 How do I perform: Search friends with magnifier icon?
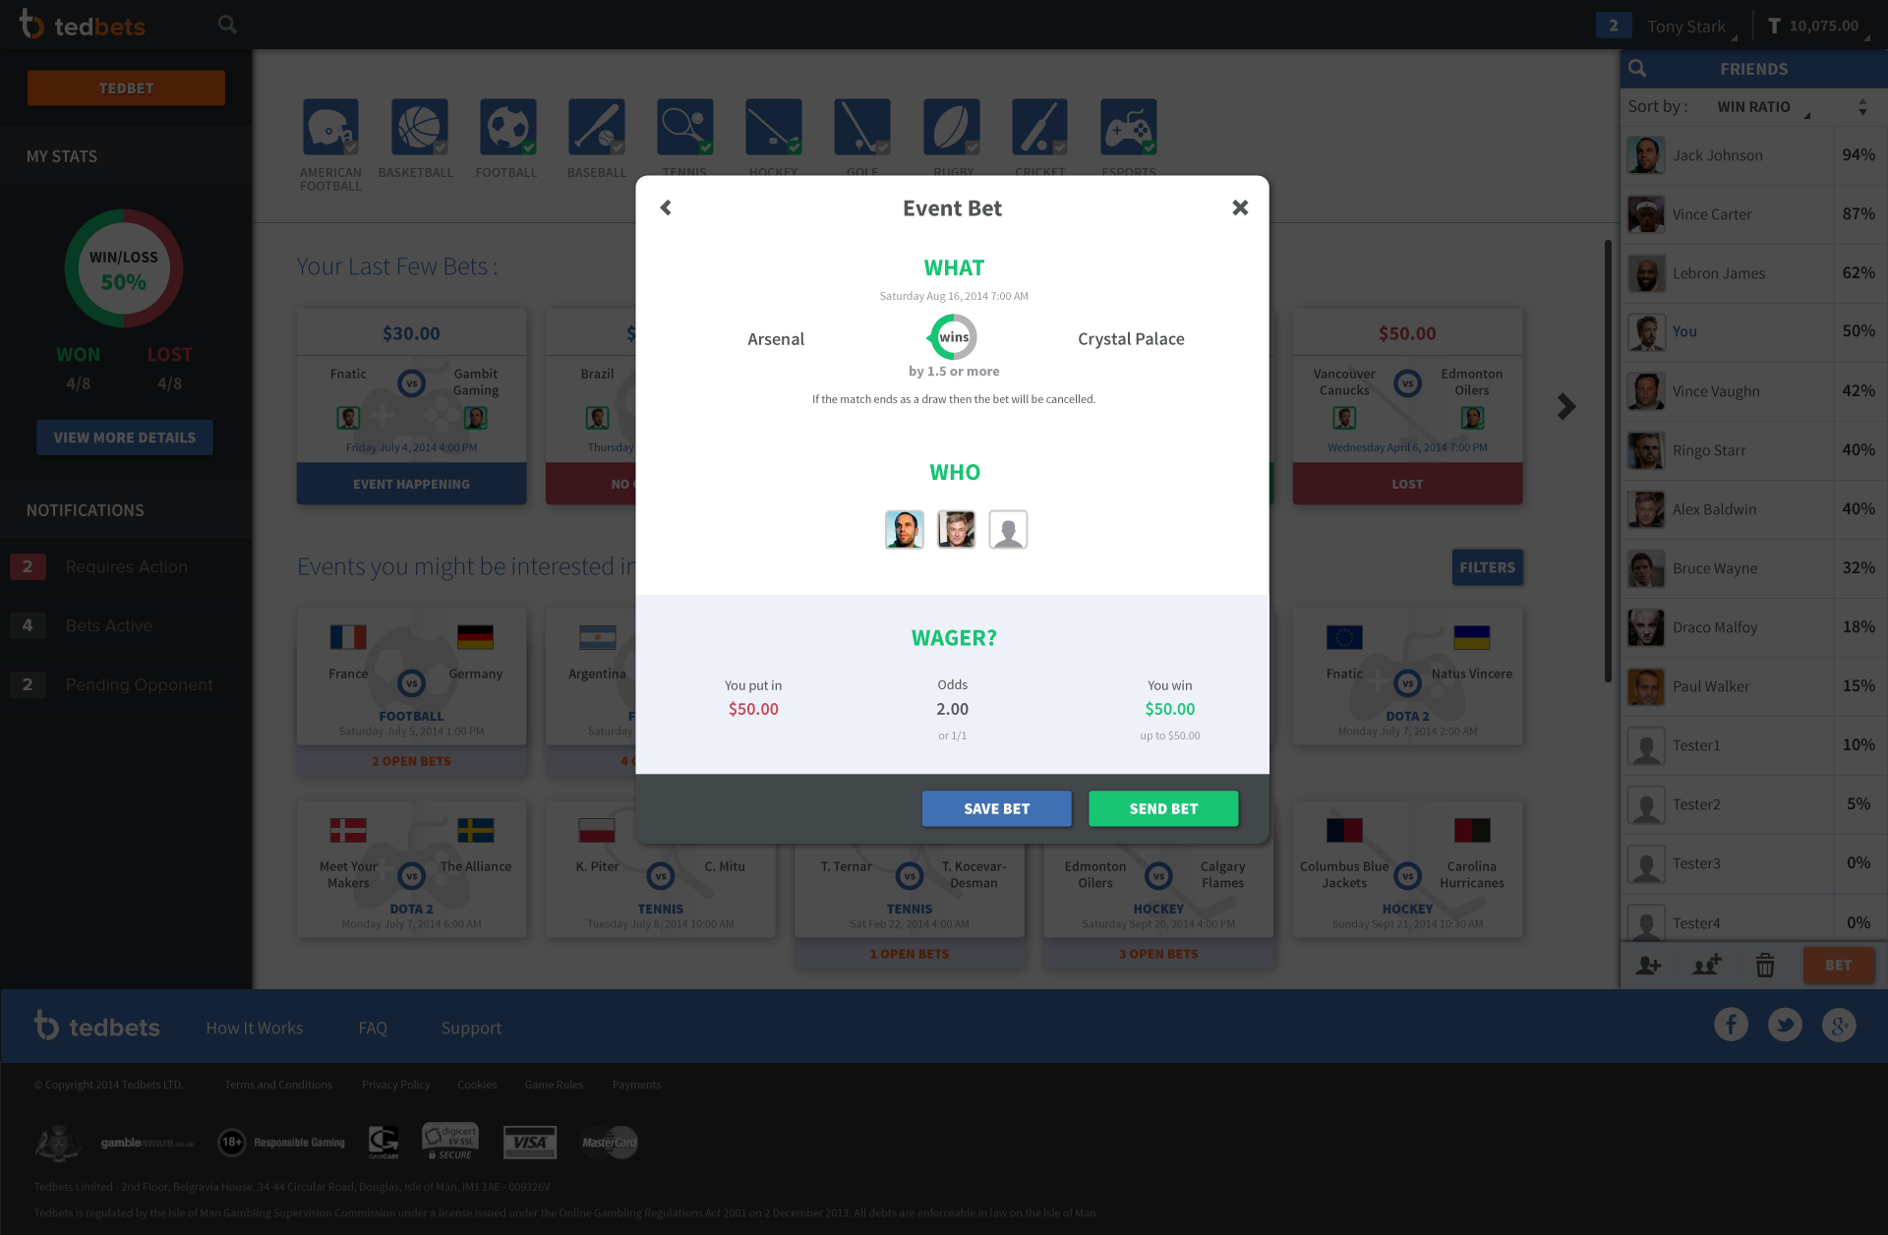(1637, 69)
